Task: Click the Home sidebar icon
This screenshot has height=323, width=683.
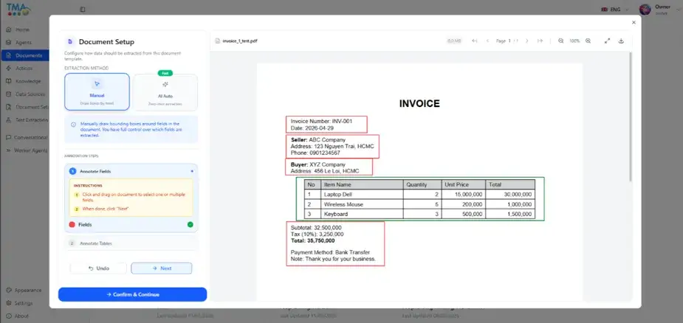Action: pyautogui.click(x=8, y=29)
